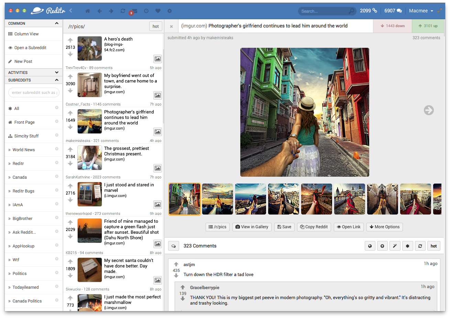This screenshot has height=318, width=450.
Task: Collapse the COMMON sidebar section
Action: [x=56, y=23]
